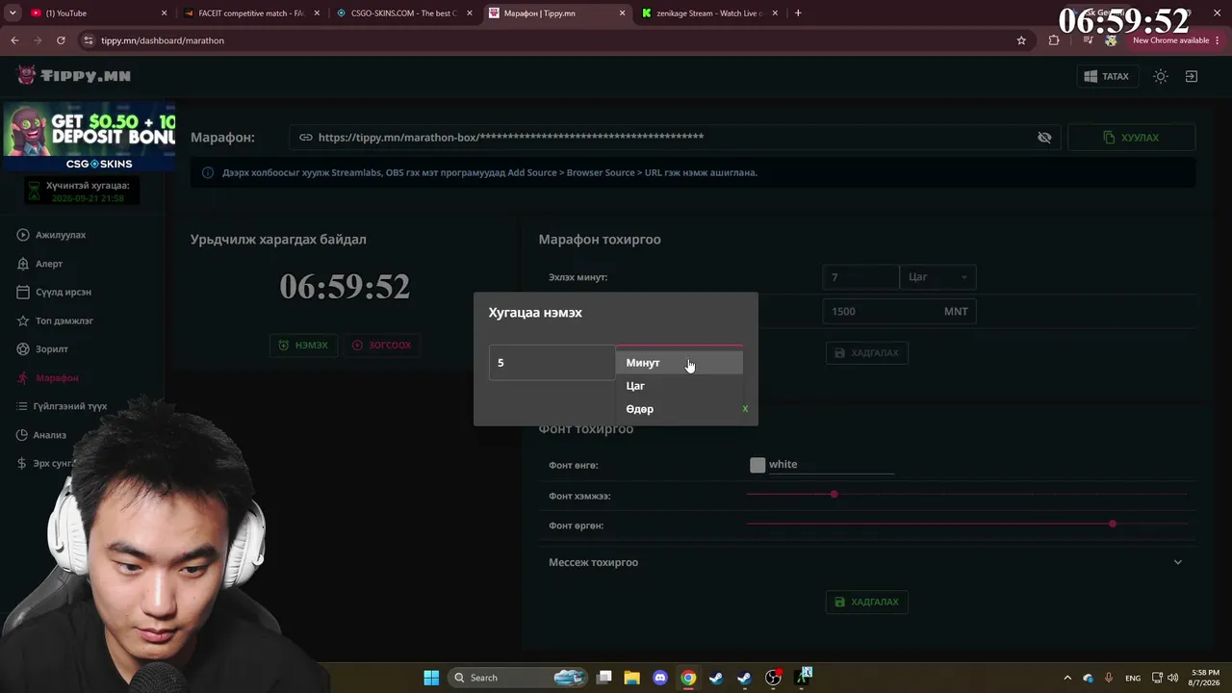The image size is (1232, 693).
Task: Click the microphone tray icon
Action: [1109, 678]
